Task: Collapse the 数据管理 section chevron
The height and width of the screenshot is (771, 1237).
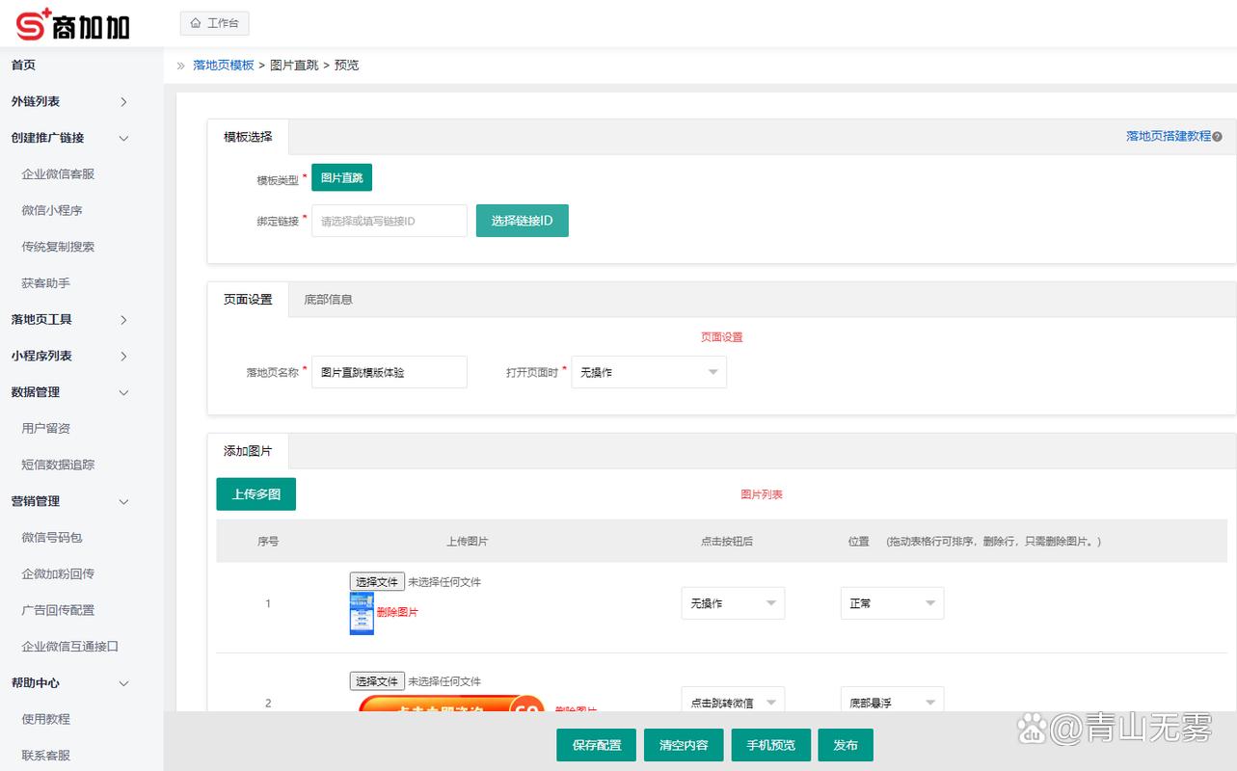Action: click(x=123, y=392)
